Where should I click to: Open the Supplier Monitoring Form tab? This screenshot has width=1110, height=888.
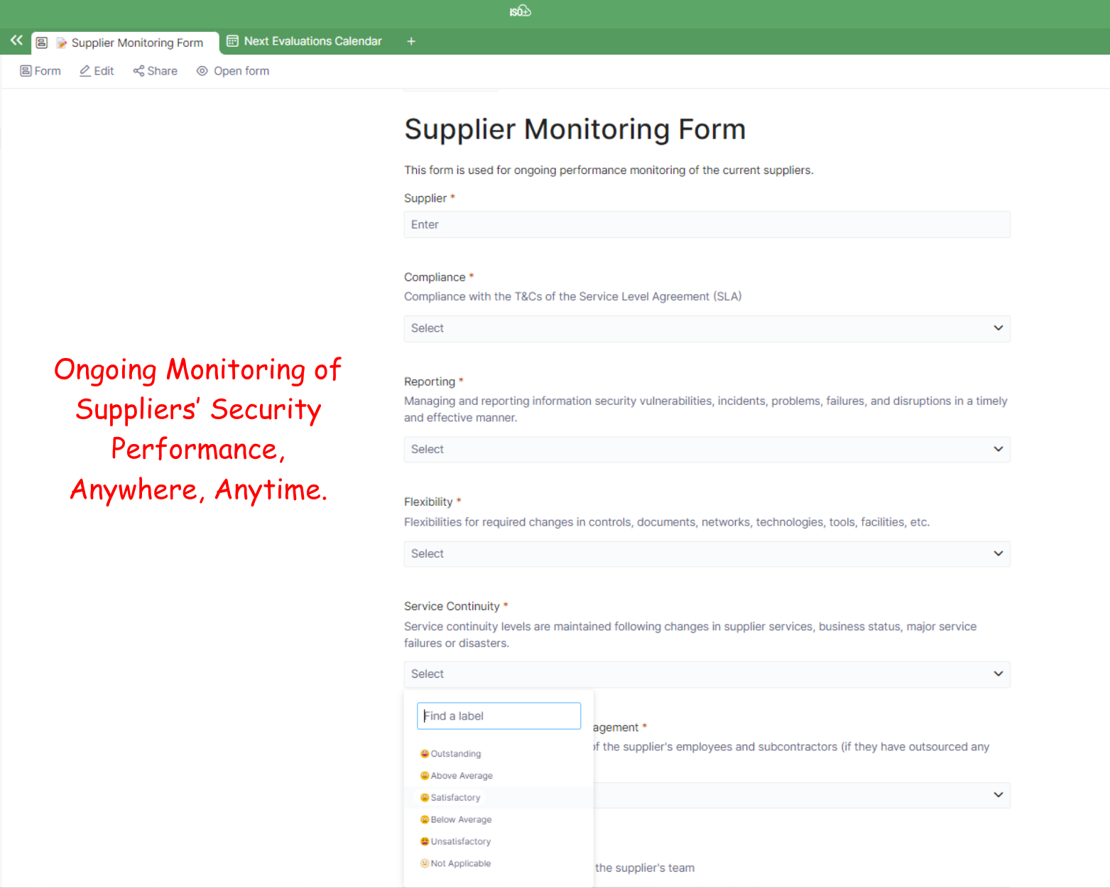pos(136,43)
